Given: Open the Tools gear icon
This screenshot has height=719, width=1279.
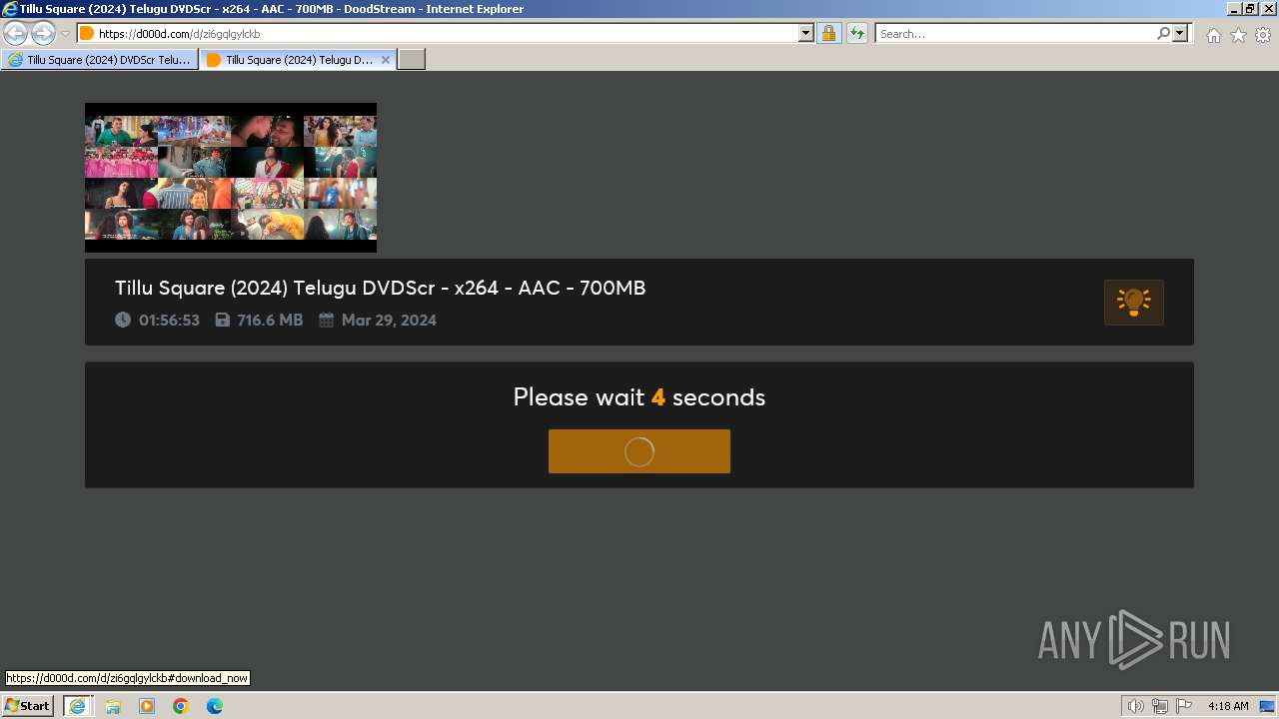Looking at the screenshot, I should (x=1263, y=35).
